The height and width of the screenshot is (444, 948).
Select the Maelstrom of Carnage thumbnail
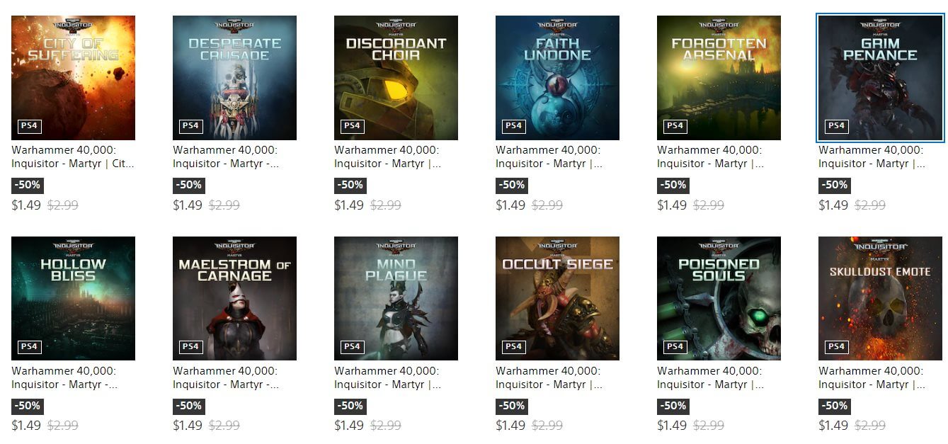pos(234,298)
